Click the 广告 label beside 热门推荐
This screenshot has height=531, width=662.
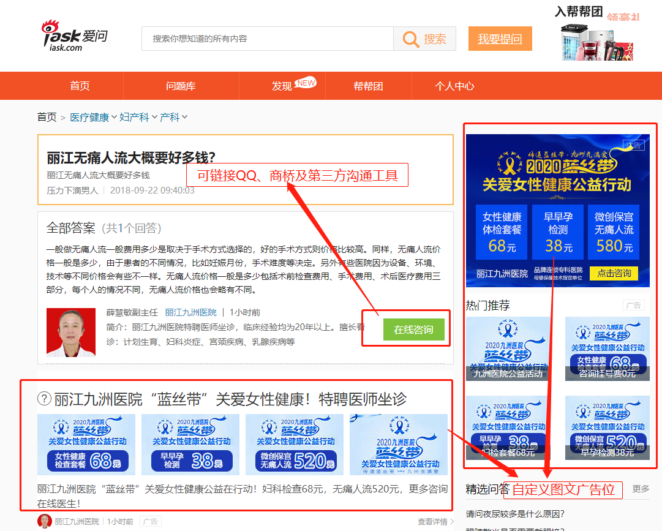tap(633, 305)
